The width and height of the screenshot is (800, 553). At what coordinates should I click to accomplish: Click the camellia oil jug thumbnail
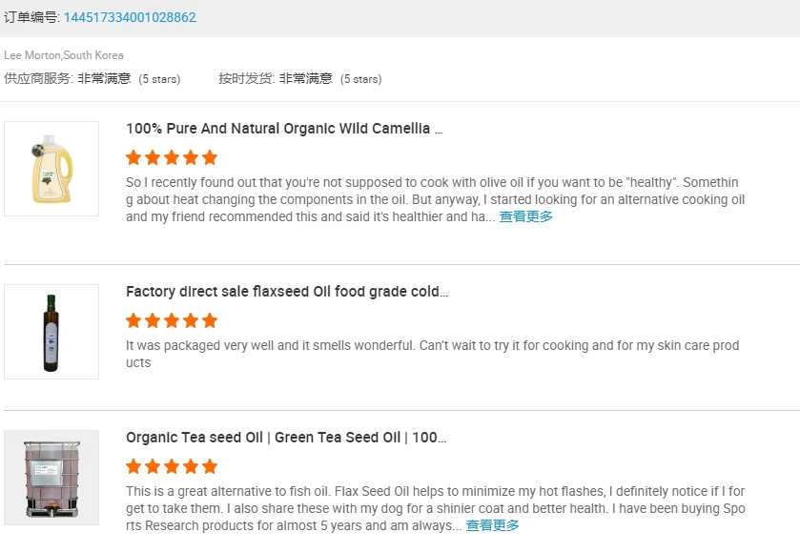tap(51, 169)
